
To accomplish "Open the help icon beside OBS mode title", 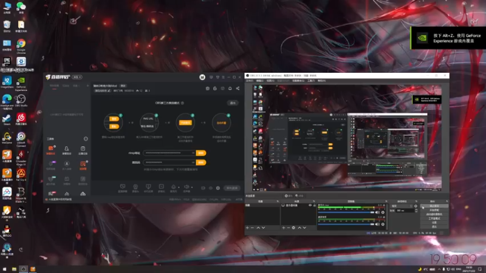I will pyautogui.click(x=182, y=103).
